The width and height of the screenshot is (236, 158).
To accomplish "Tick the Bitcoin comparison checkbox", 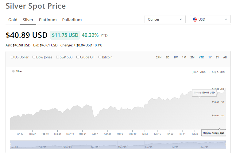I will point(100,57).
